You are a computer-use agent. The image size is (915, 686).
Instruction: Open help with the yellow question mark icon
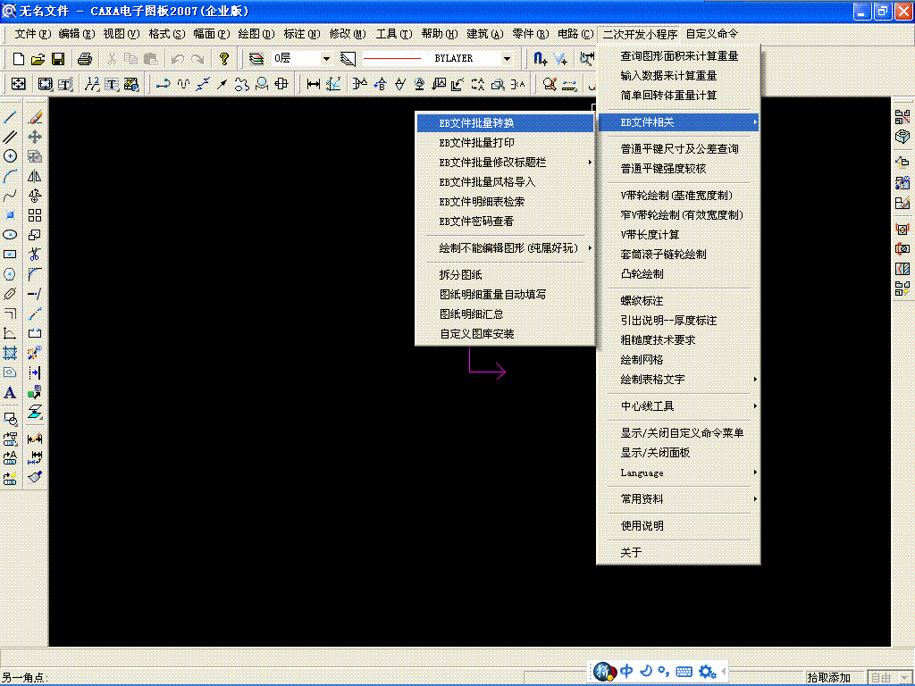(x=224, y=58)
